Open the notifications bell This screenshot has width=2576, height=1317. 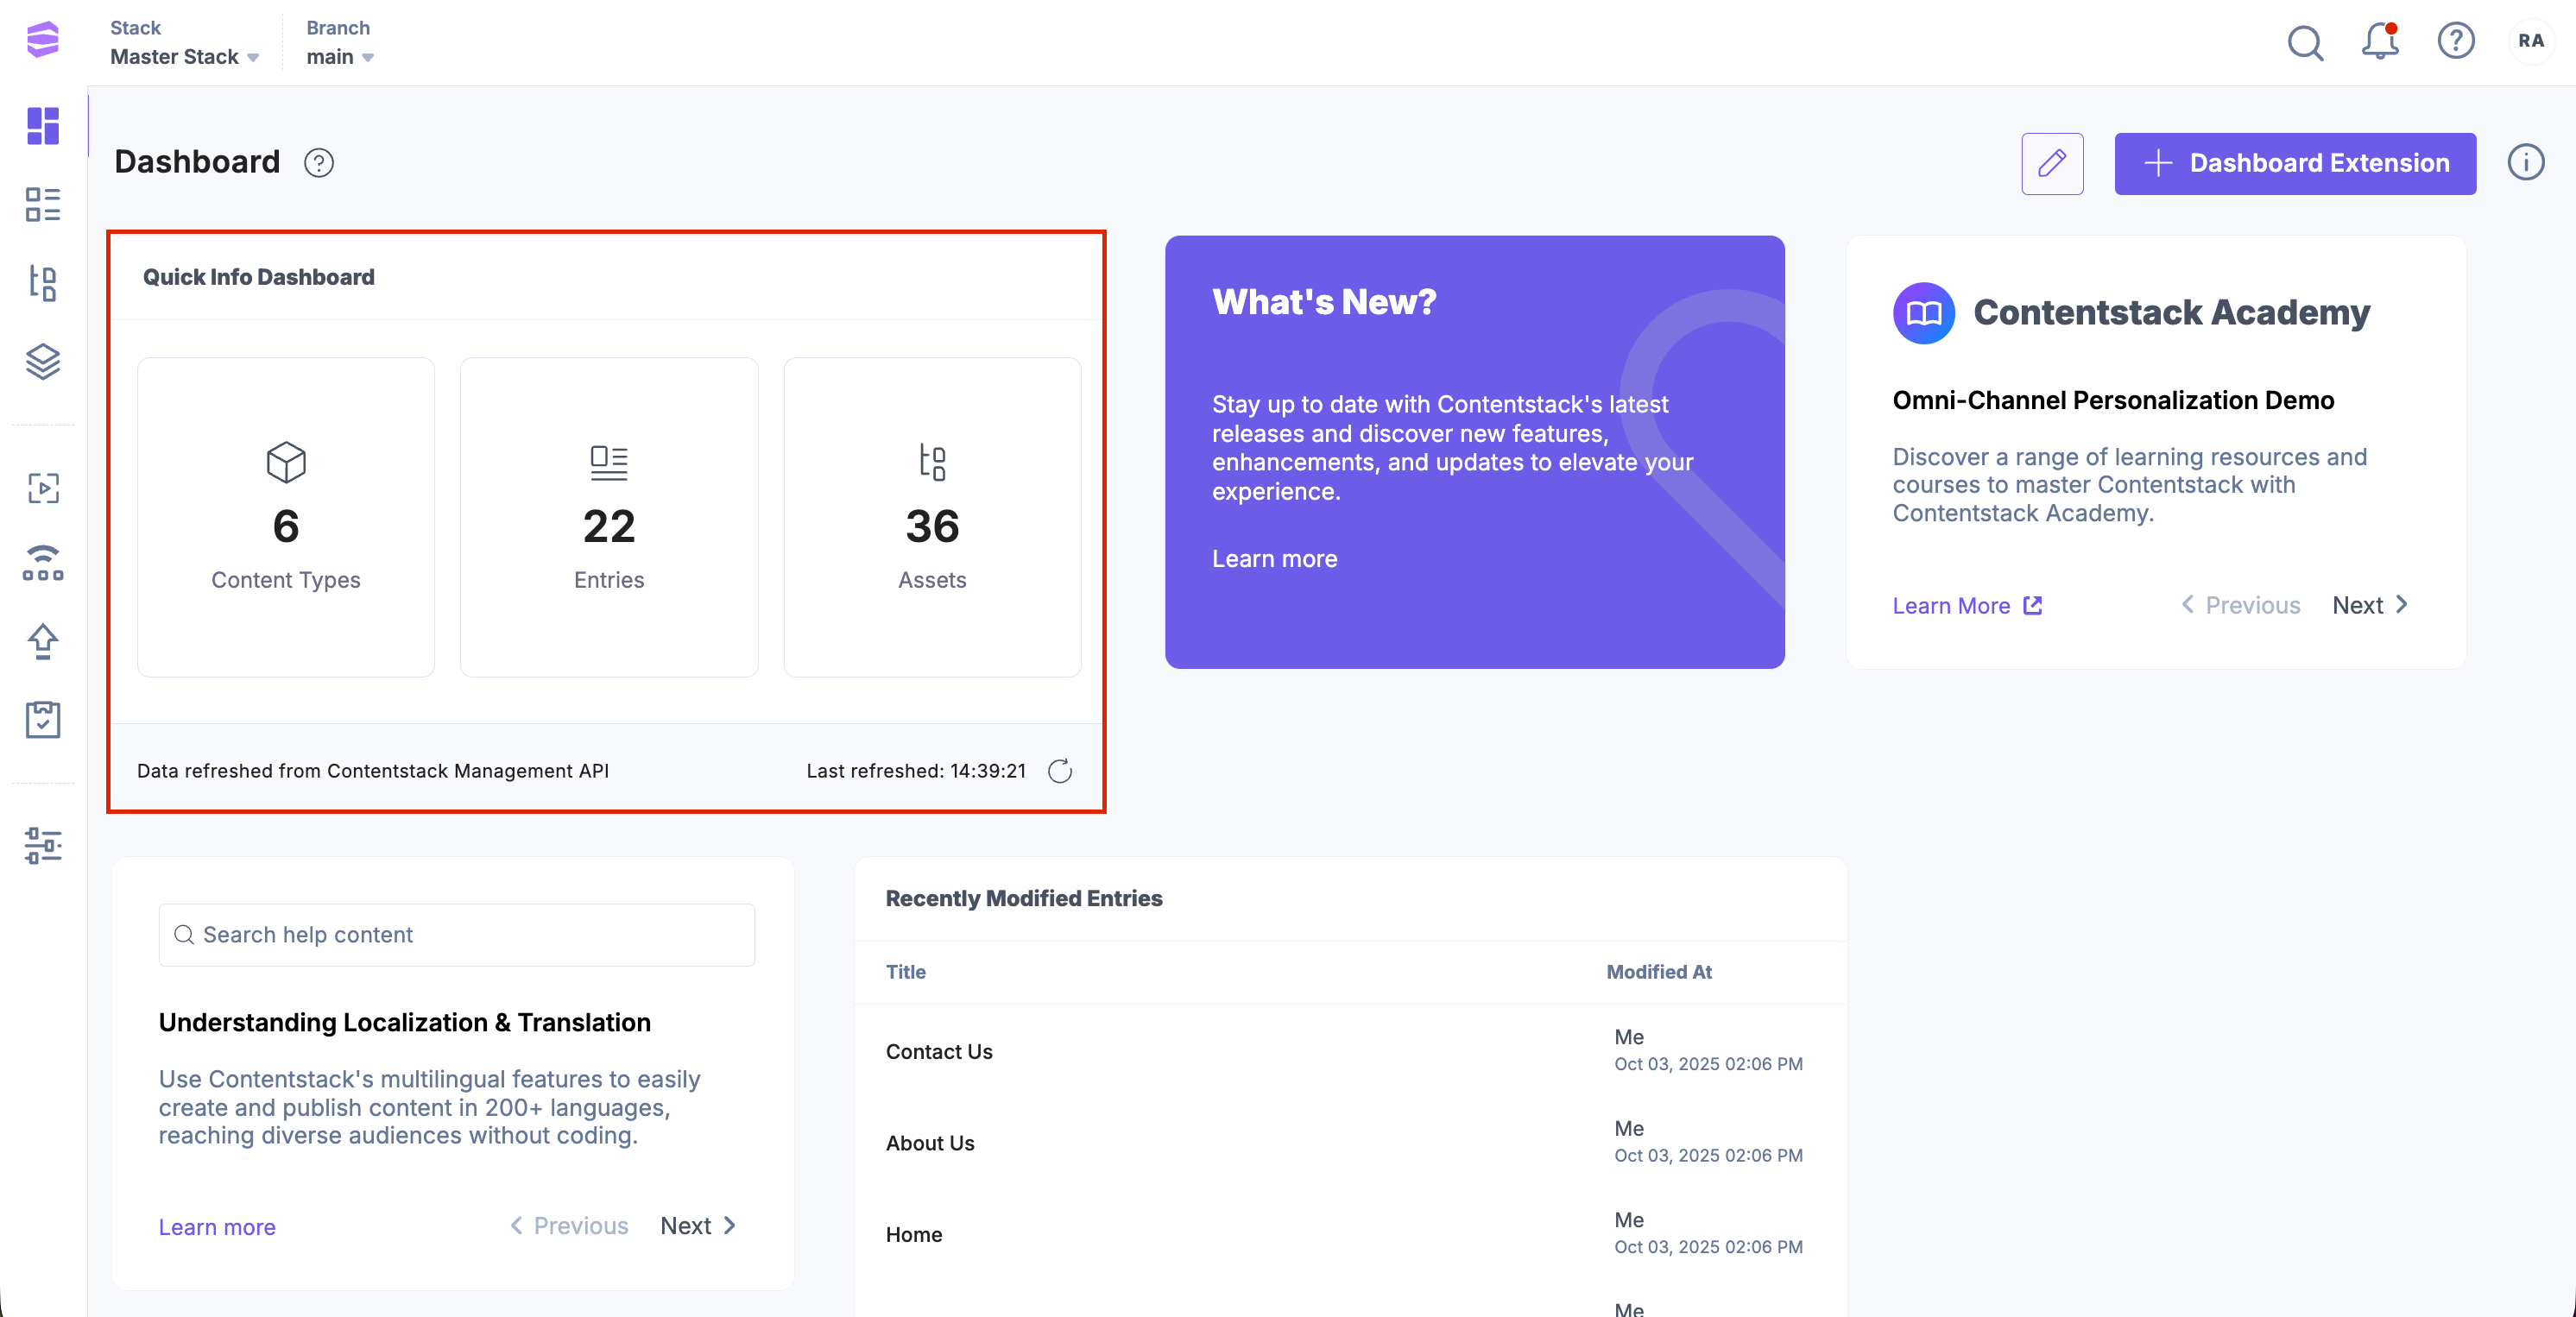2380,42
